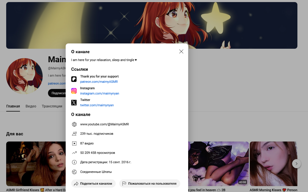Open instagram.com/maimynyan link
The image size is (308, 192).
(x=100, y=93)
